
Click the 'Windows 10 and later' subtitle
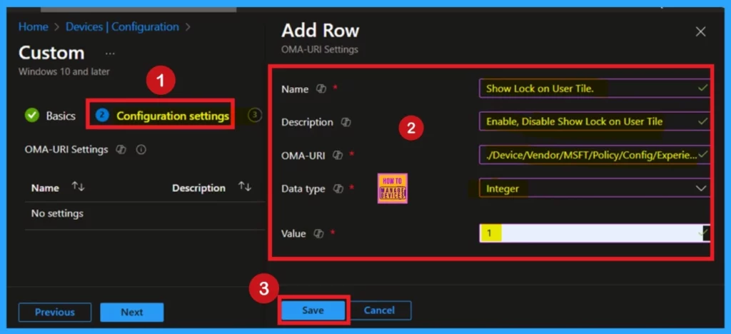[x=64, y=72]
